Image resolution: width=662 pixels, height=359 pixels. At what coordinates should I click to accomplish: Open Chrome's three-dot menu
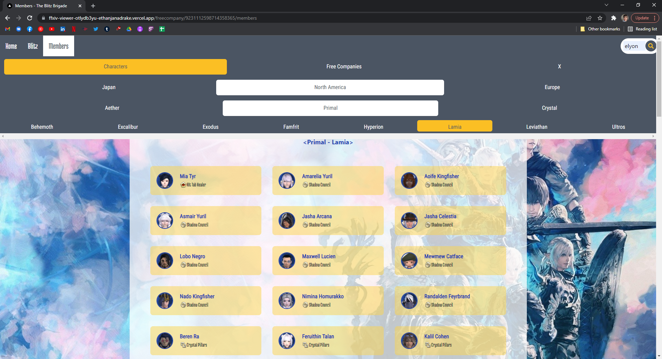[x=654, y=18]
